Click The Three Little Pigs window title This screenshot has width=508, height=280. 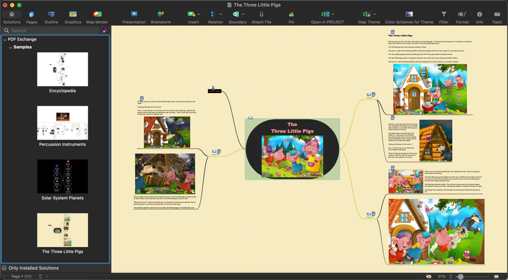click(257, 5)
